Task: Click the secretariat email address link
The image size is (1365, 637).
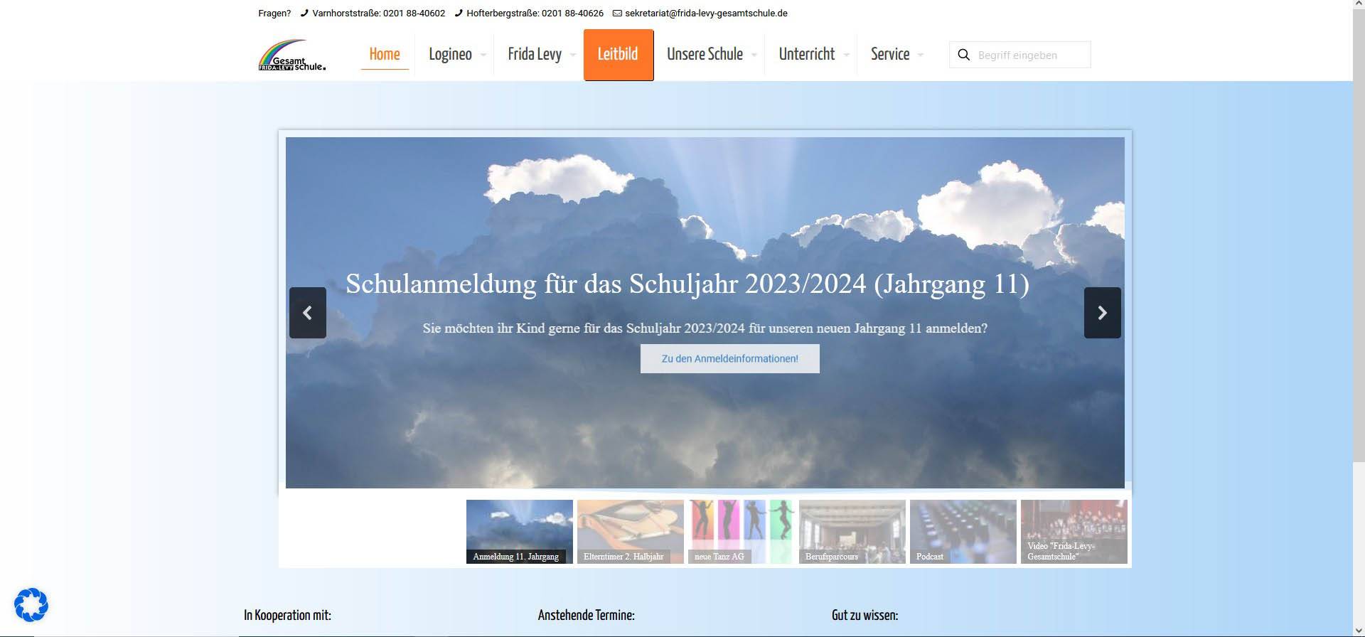Action: 706,14
